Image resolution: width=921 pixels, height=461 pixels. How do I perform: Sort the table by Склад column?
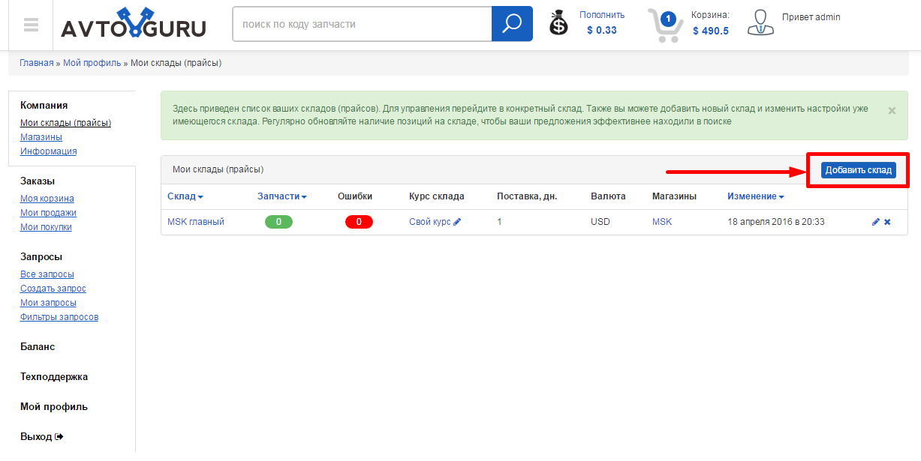click(x=185, y=196)
